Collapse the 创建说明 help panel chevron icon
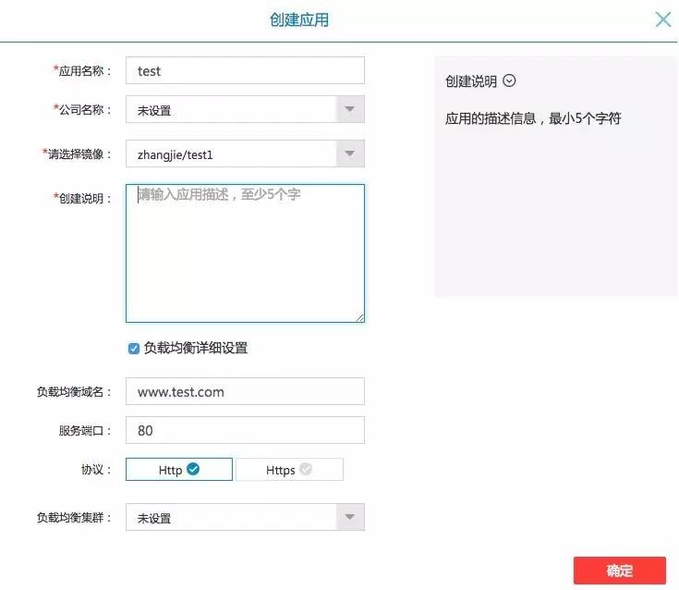 click(509, 80)
